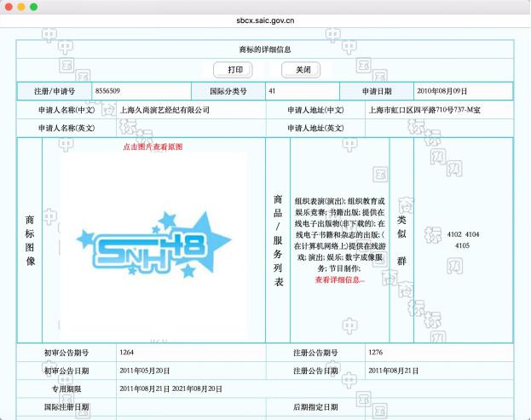Open the 点击图片查看原图 link
The image size is (531, 420).
coord(153,147)
